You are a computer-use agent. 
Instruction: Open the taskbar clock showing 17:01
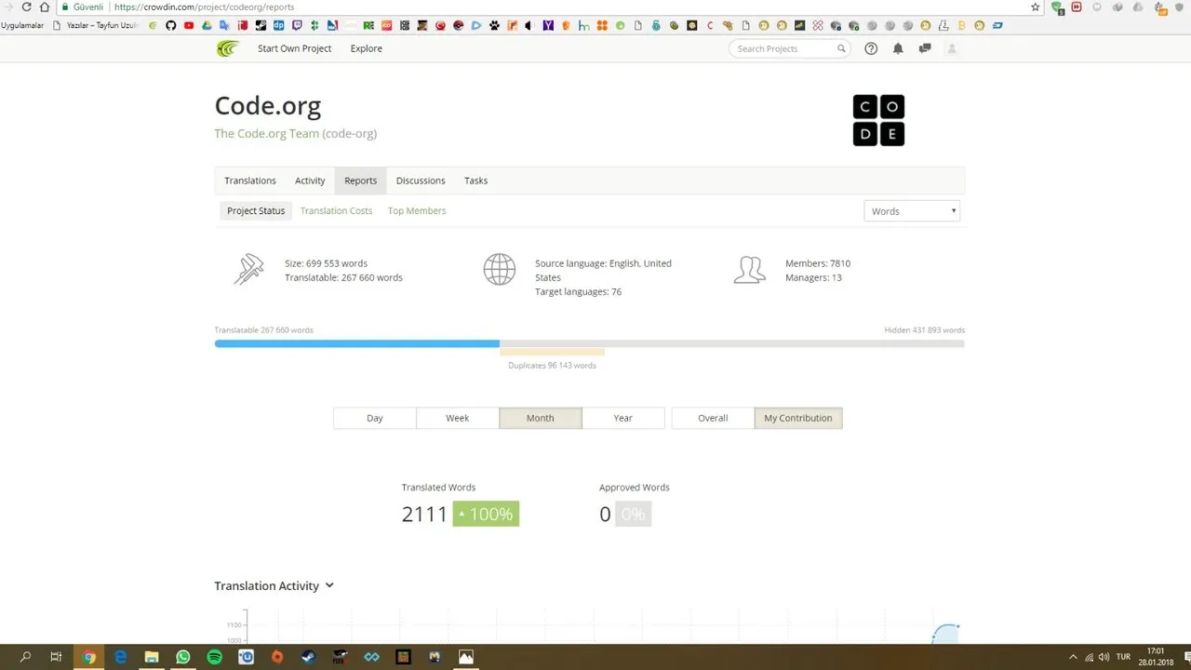pos(1156,657)
